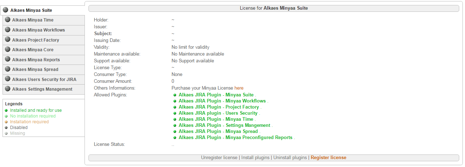Image resolution: width=465 pixels, height=167 pixels.
Task: Click the 'Allowed Plugins:' label
Action: 110,95
